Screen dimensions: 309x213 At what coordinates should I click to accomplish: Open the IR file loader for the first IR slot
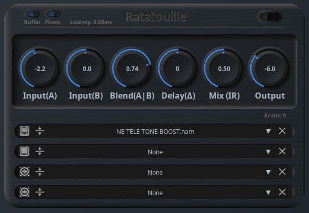[25, 172]
